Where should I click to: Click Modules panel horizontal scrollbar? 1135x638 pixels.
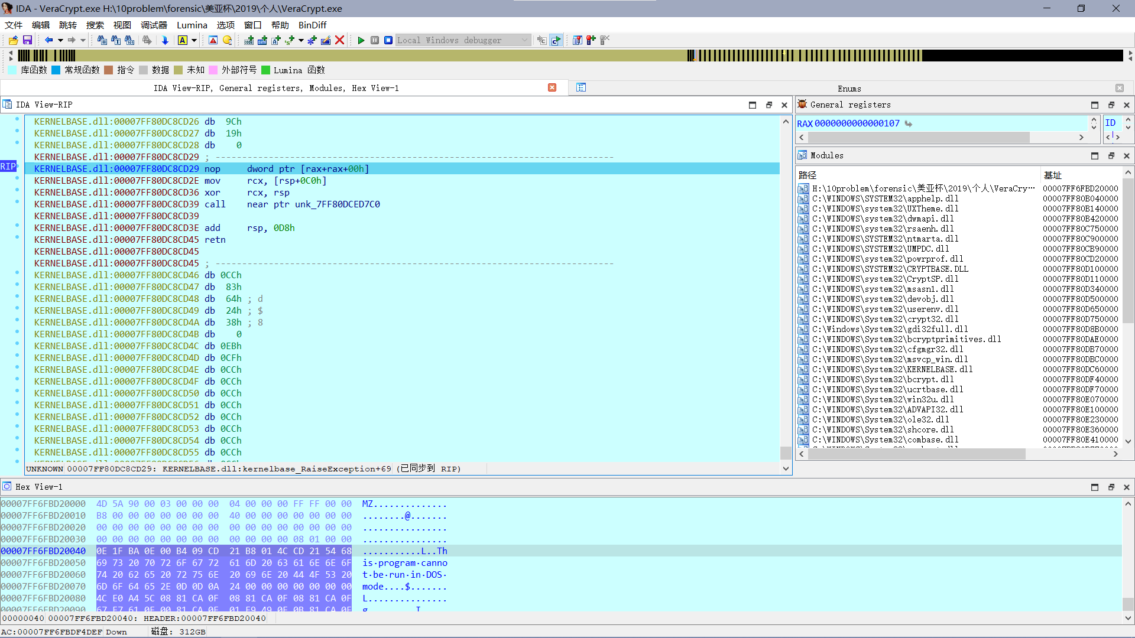pos(917,454)
